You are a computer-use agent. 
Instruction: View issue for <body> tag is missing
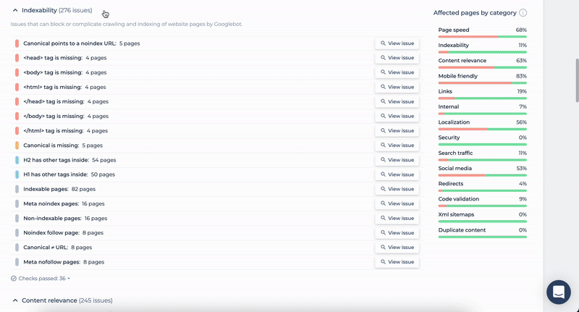point(397,72)
